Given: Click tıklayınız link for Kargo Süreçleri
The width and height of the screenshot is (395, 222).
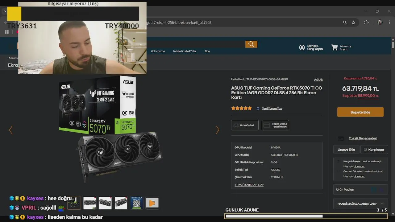Looking at the screenshot, I should [359, 166].
